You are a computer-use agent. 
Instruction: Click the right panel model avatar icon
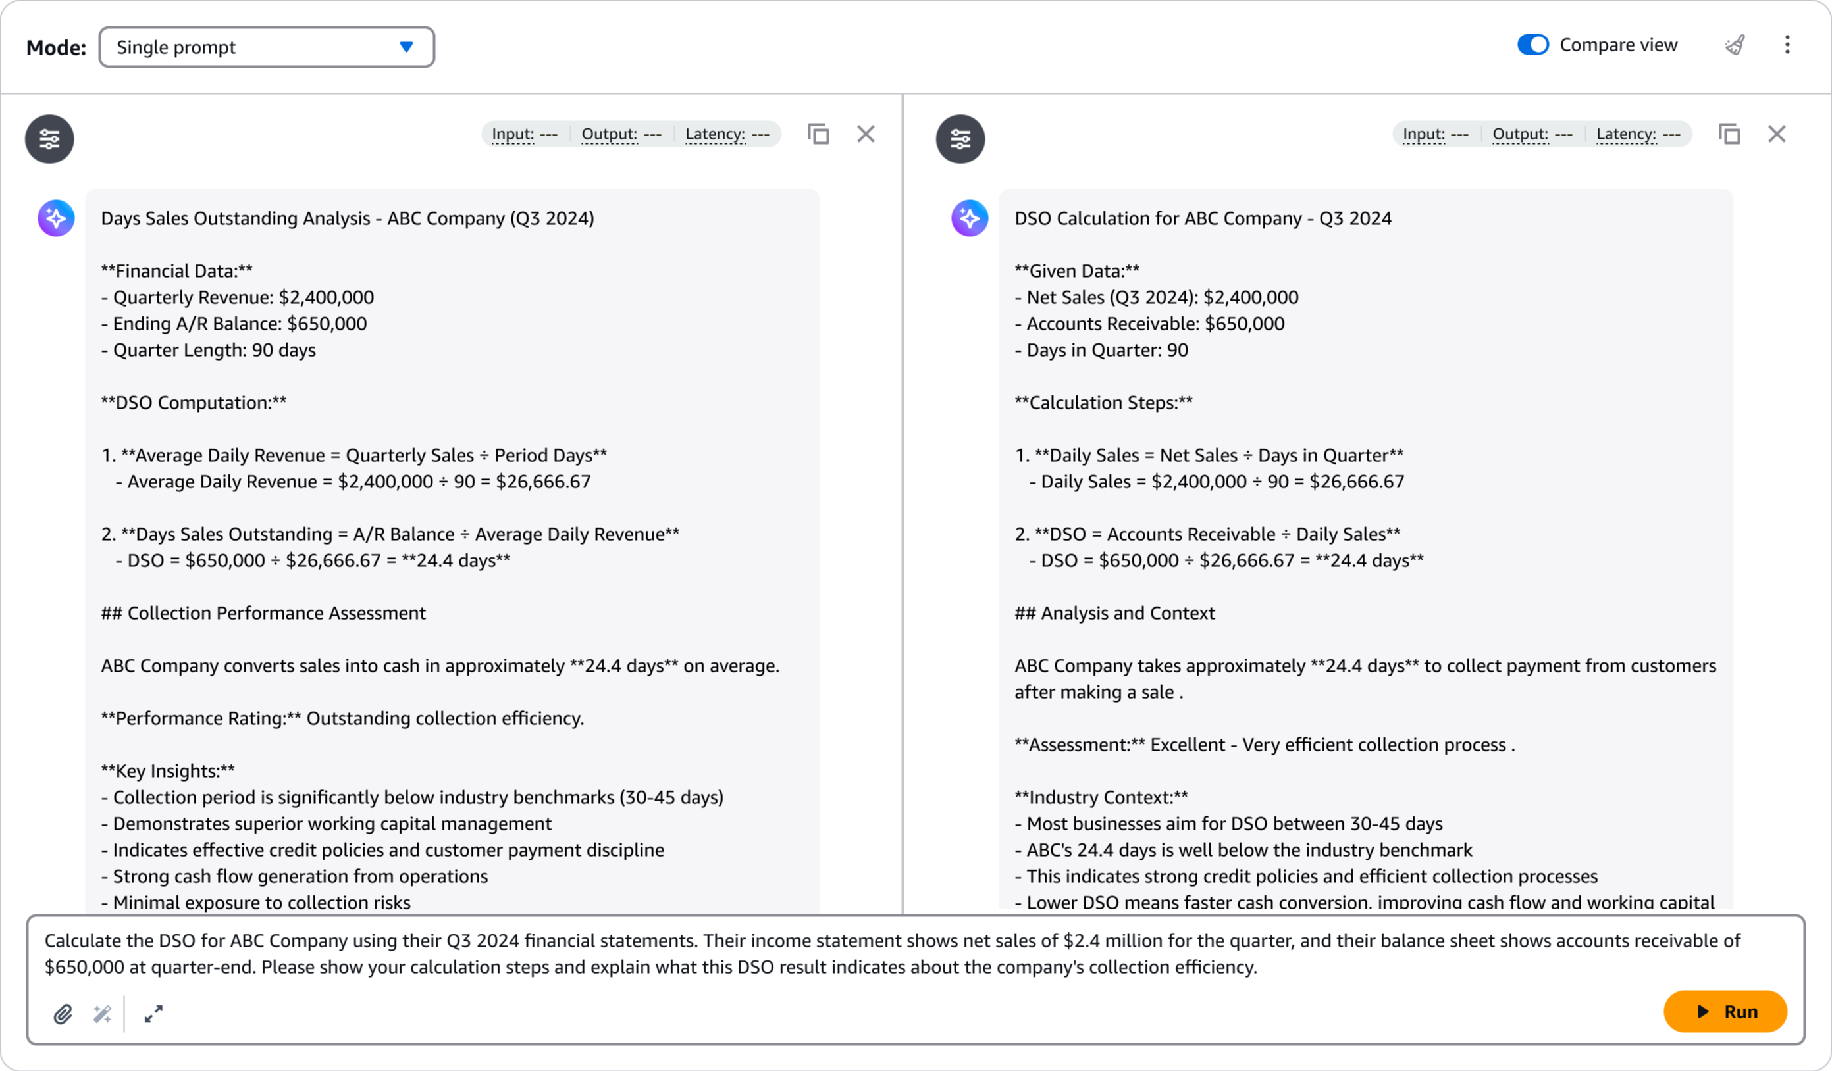click(970, 218)
